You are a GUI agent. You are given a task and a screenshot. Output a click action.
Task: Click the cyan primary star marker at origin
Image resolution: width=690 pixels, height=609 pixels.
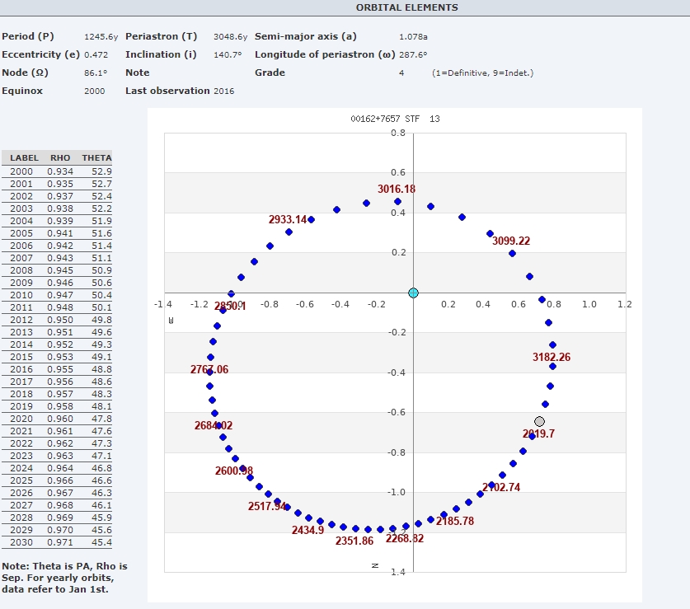pos(413,293)
